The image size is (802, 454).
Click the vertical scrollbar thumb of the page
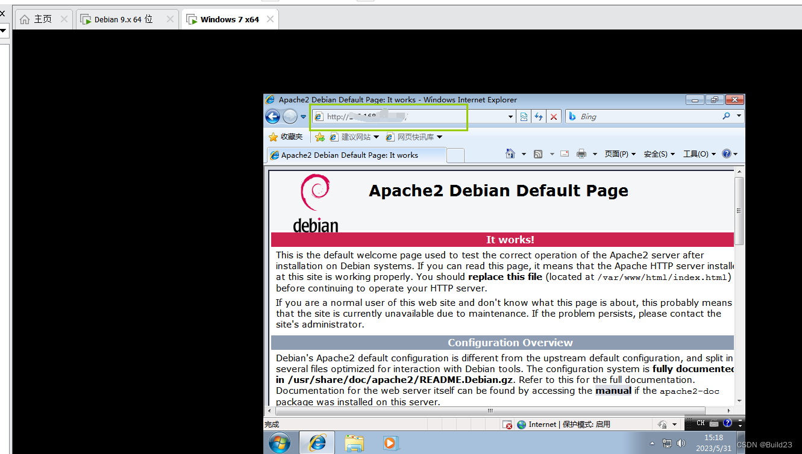point(739,211)
